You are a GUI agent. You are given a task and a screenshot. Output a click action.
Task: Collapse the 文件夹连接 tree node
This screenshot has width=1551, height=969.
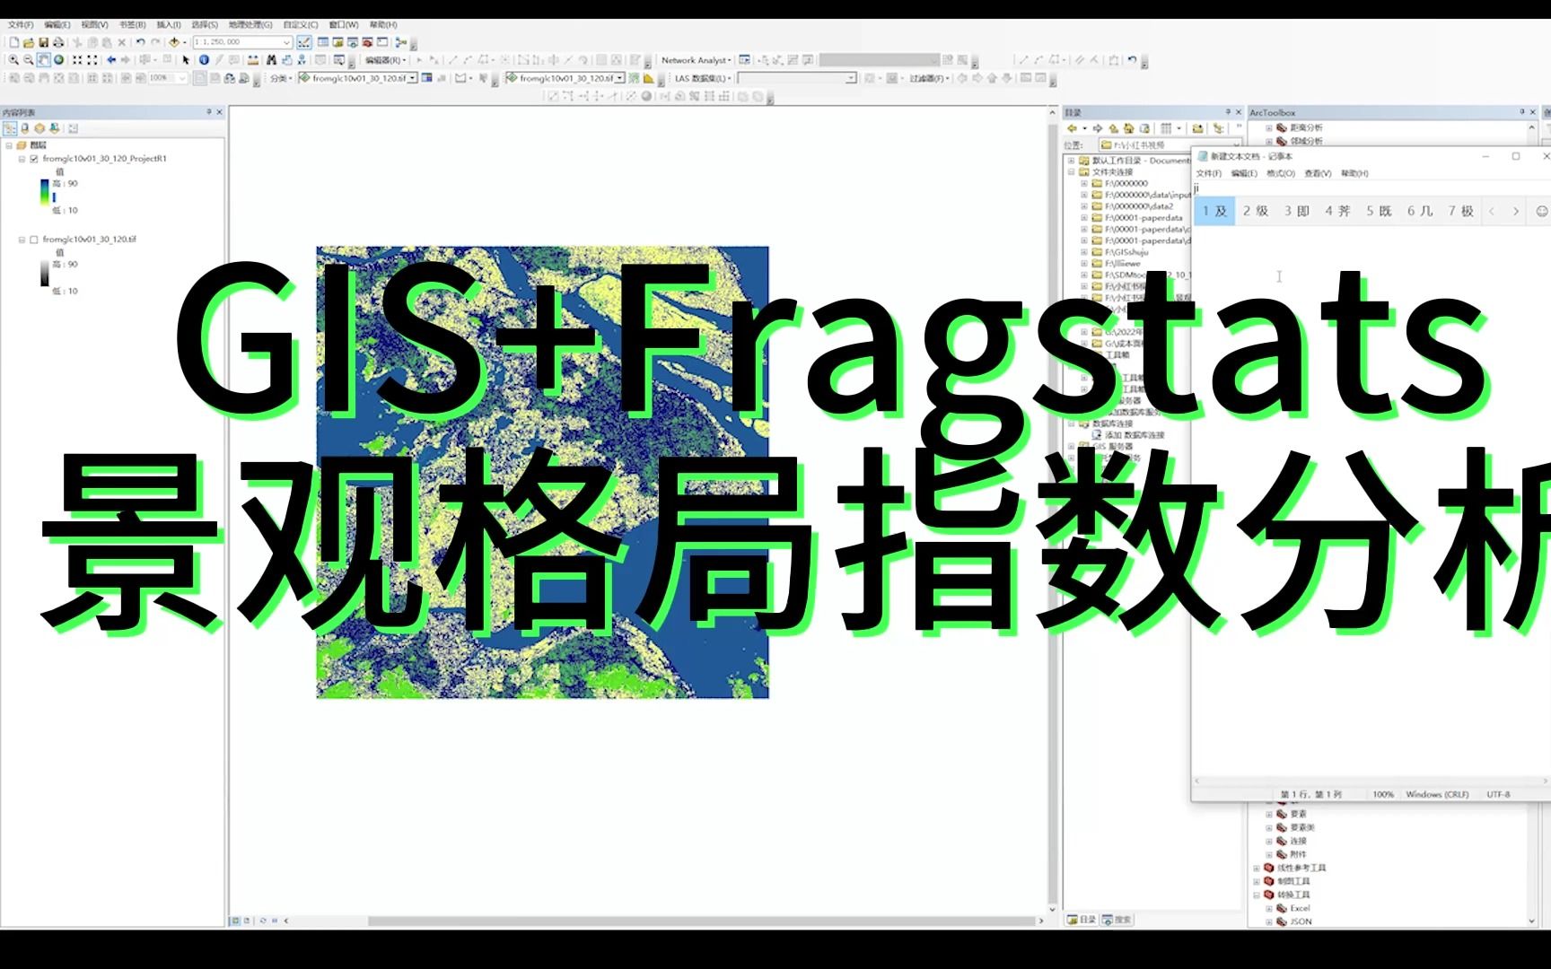(1071, 171)
